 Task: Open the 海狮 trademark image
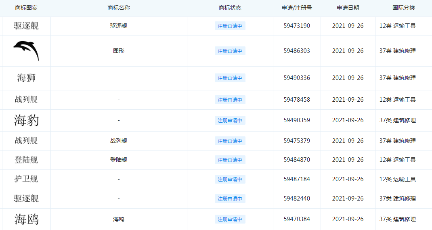pyautogui.click(x=26, y=78)
